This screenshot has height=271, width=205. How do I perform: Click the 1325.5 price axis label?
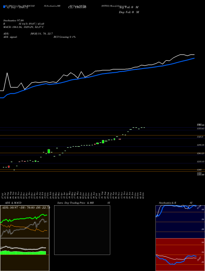point(200,137)
